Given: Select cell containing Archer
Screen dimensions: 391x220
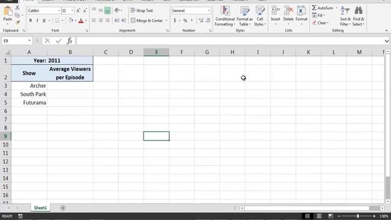Looking at the screenshot, I should [29, 86].
